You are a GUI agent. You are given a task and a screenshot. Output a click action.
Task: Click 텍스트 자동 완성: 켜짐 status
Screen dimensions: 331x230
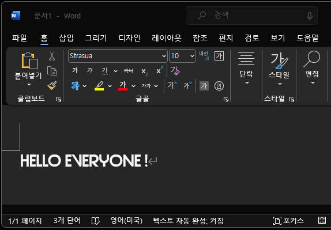[x=189, y=221]
